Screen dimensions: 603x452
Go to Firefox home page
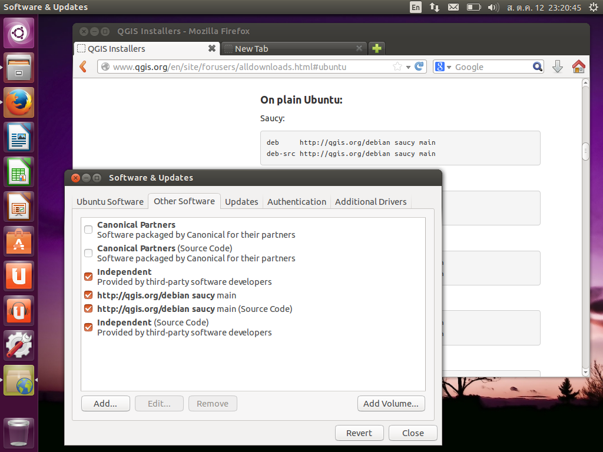(579, 67)
